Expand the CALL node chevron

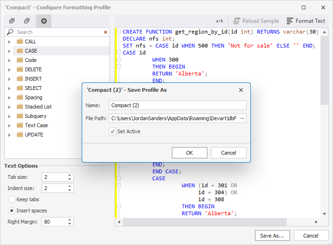[x=9, y=42]
